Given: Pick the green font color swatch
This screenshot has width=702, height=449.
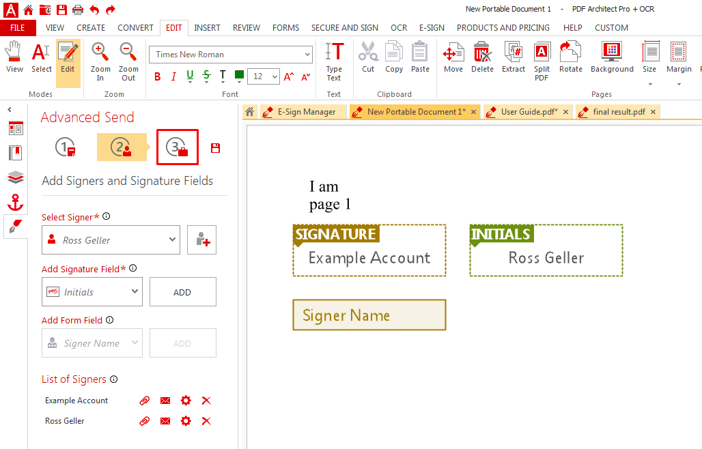Looking at the screenshot, I should pos(239,75).
